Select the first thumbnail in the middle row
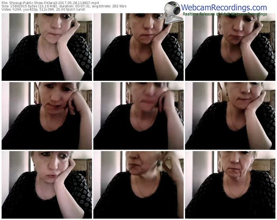The height and width of the screenshot is (220, 277). [47, 116]
